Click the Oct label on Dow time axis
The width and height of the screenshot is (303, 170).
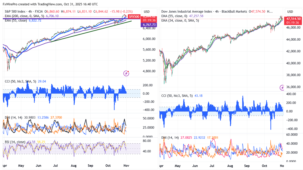tap(264, 166)
